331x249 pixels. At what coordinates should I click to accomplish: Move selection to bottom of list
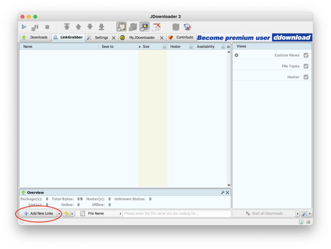coord(101,27)
